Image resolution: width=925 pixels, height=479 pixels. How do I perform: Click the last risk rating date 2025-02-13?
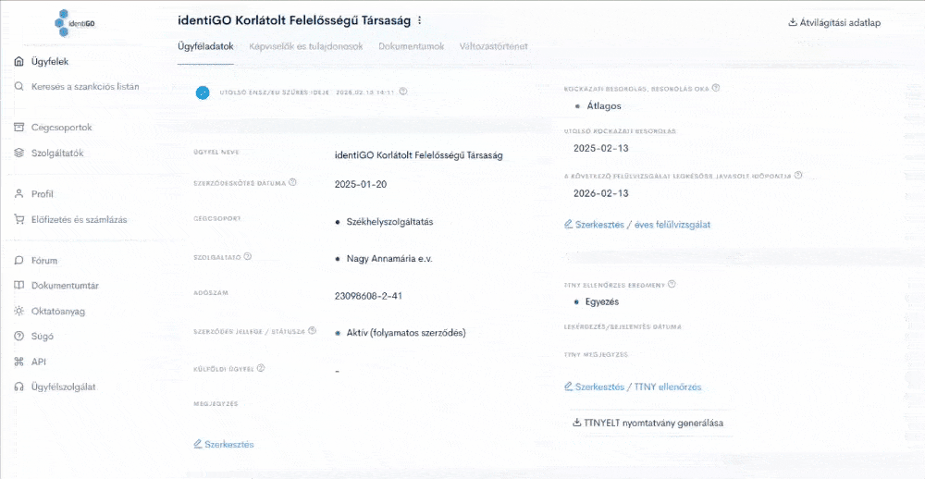(601, 148)
